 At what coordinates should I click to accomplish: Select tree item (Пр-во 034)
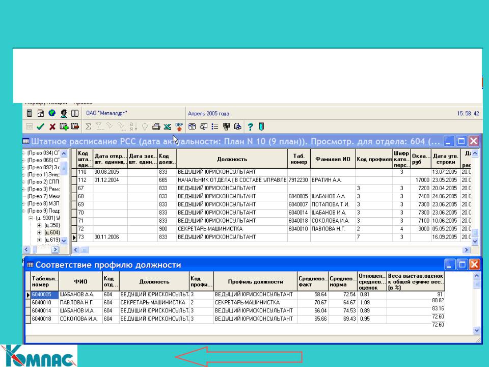point(43,153)
